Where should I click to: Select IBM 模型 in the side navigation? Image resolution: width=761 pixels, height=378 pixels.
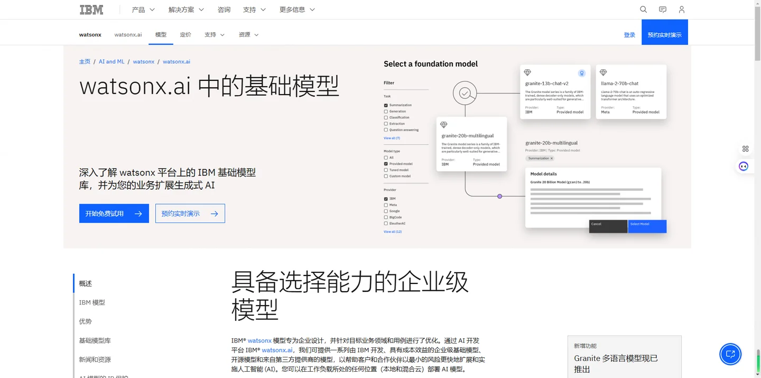pos(92,302)
